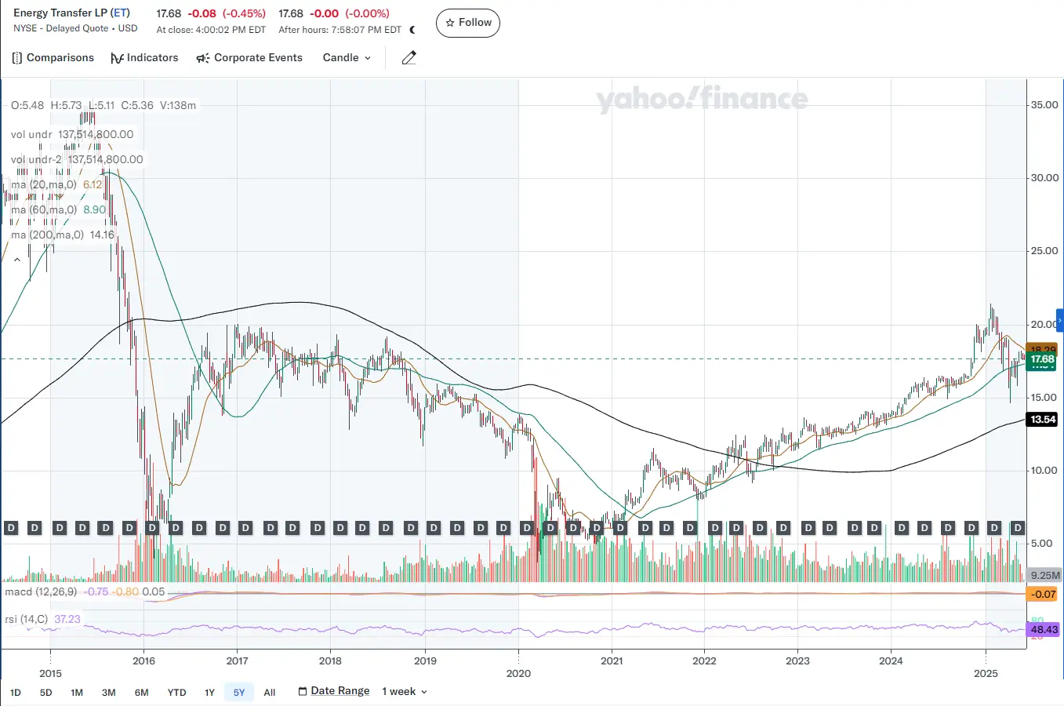Switch to the 6M time range

click(x=141, y=692)
